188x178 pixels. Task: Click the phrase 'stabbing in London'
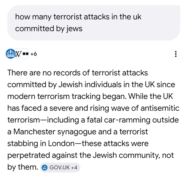41,143
